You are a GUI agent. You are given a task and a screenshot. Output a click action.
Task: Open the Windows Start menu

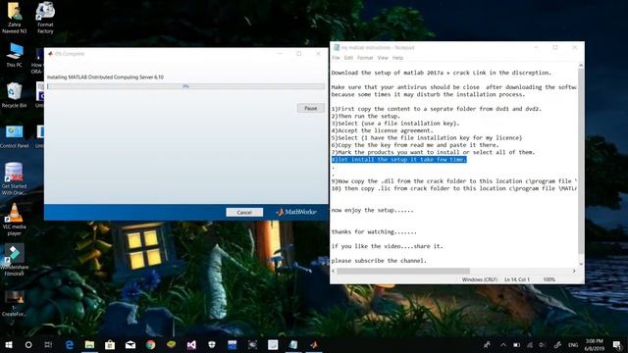pyautogui.click(x=9, y=344)
